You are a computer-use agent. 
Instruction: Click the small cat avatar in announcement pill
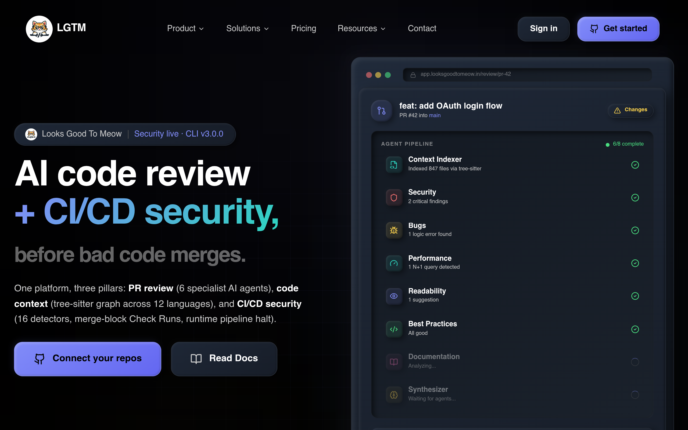31,134
